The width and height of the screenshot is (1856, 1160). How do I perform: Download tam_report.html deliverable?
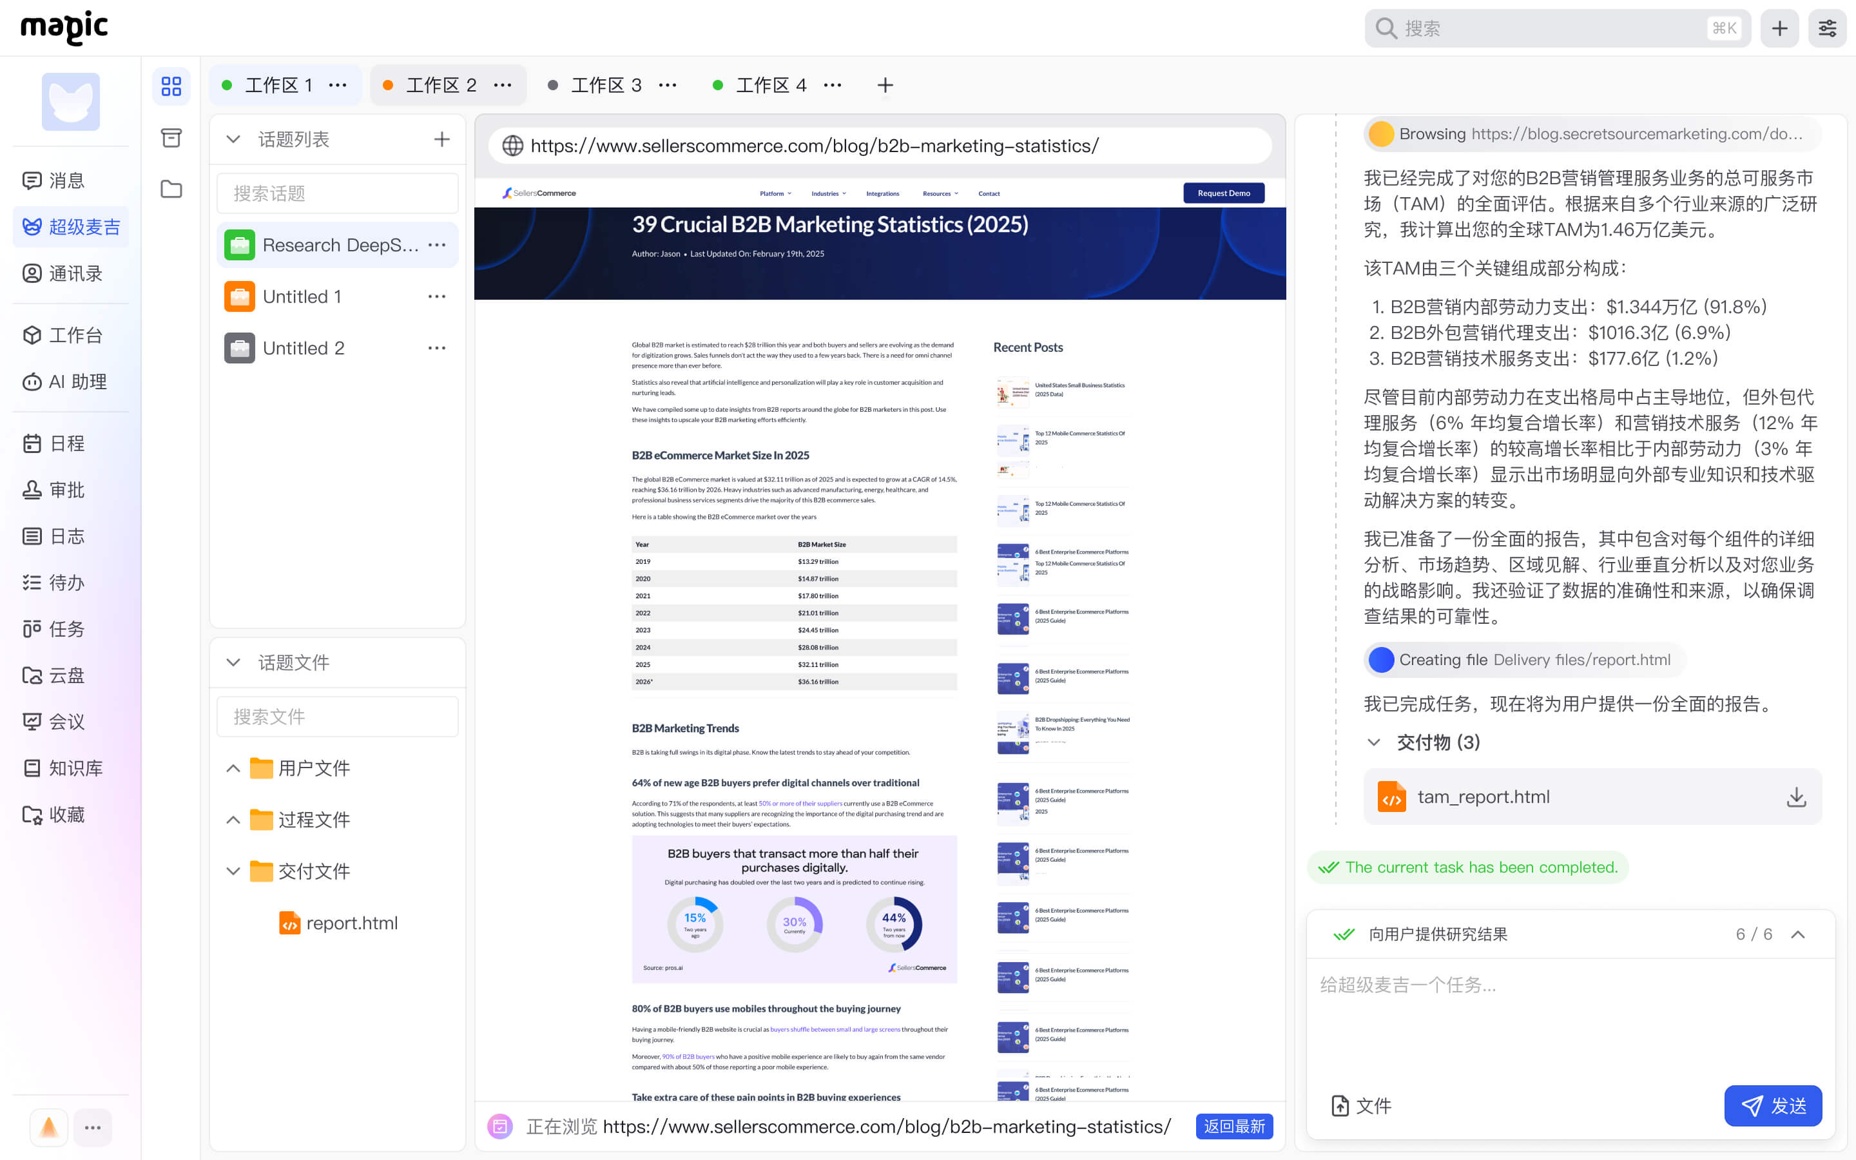[1795, 797]
